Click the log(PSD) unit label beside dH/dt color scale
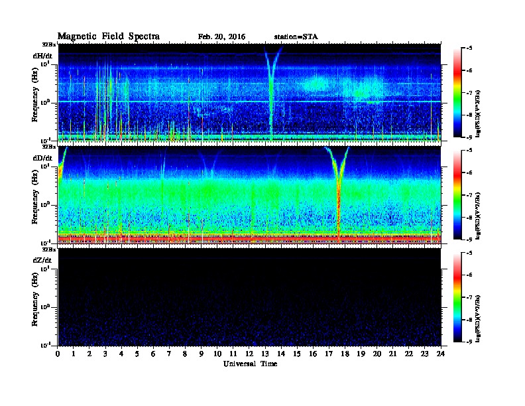Viewport: 525px width, 406px height. tap(479, 113)
